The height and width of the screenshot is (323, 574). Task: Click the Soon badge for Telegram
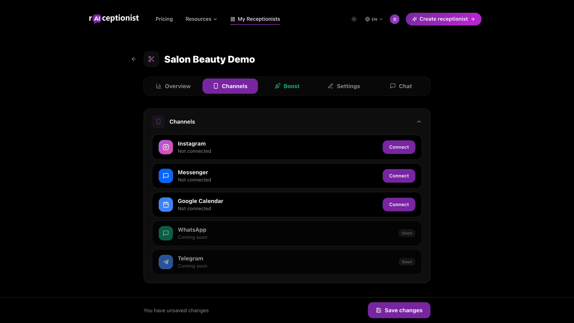click(x=407, y=262)
